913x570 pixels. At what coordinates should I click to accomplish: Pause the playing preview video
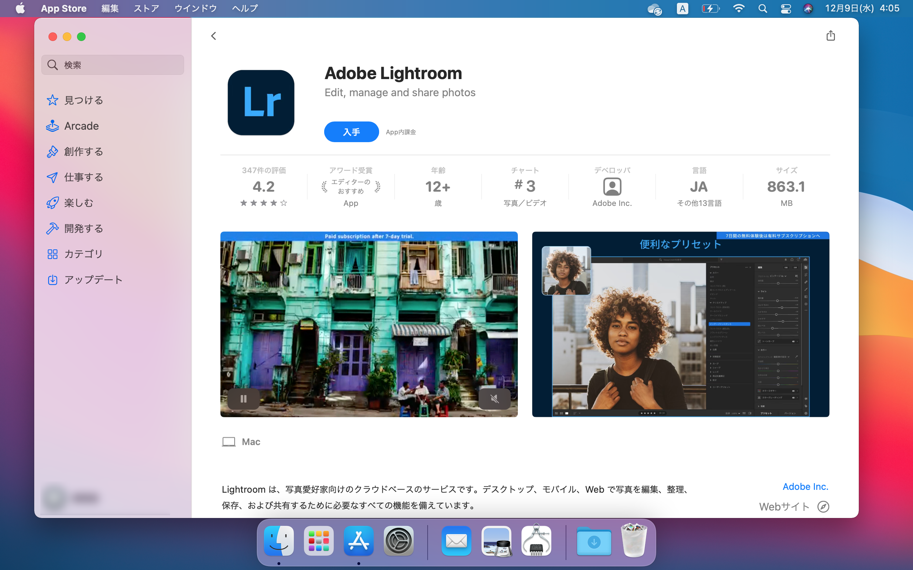(x=244, y=399)
